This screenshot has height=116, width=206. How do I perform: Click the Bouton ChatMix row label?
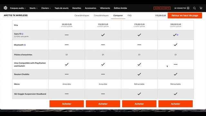point(22,74)
